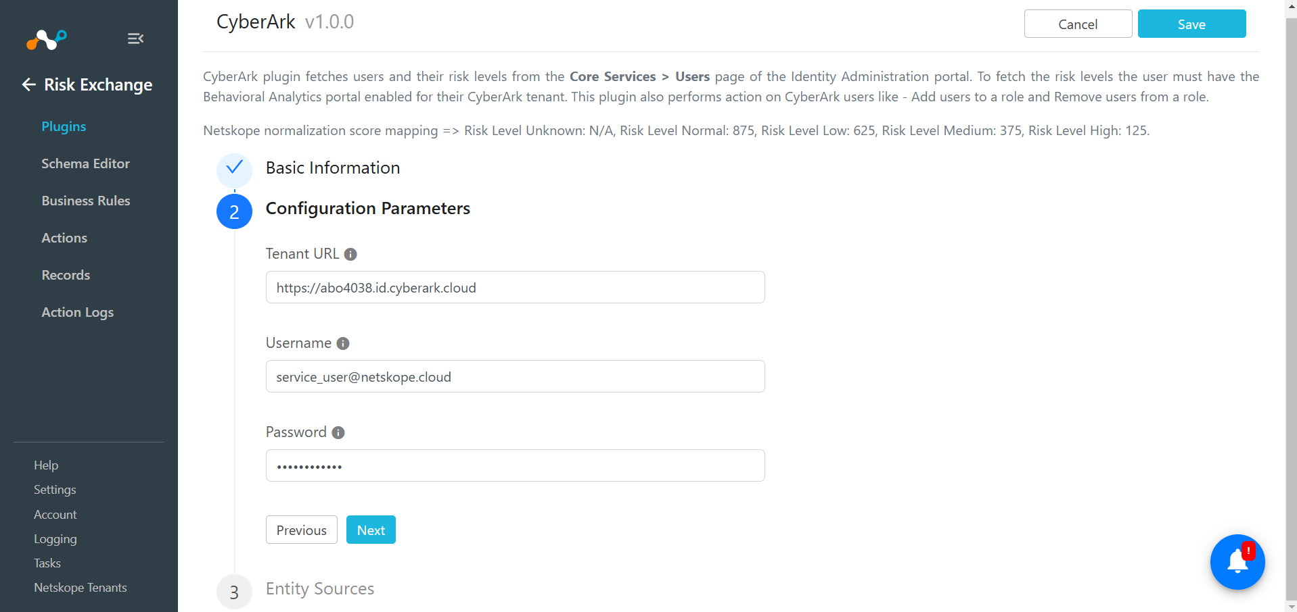The height and width of the screenshot is (612, 1297).
Task: Open the Tenant URL info tooltip icon
Action: point(350,255)
